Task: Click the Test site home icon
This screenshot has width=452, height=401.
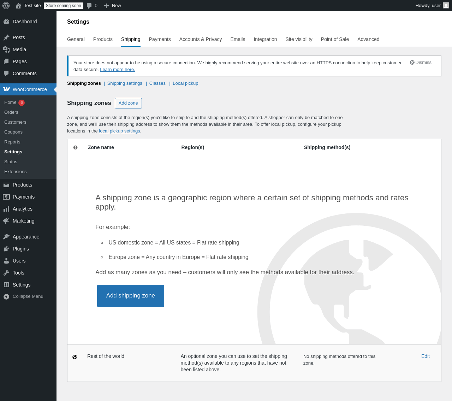Action: point(18,6)
